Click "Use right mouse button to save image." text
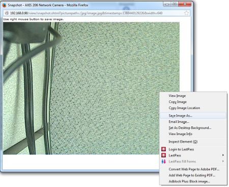This screenshot has height=187, width=229. coord(34,19)
